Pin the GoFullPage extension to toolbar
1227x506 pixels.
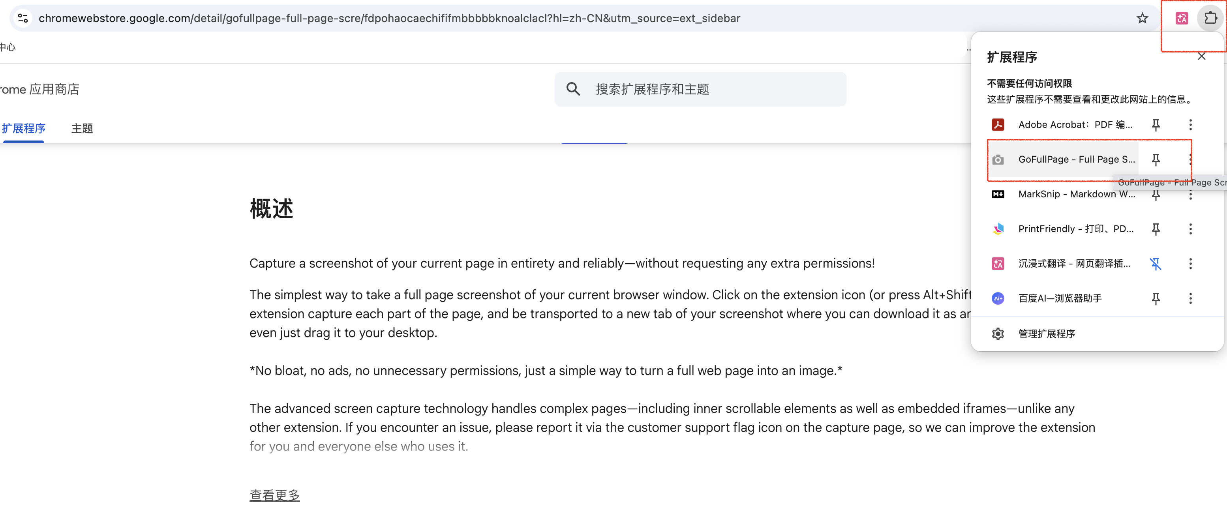(x=1156, y=159)
